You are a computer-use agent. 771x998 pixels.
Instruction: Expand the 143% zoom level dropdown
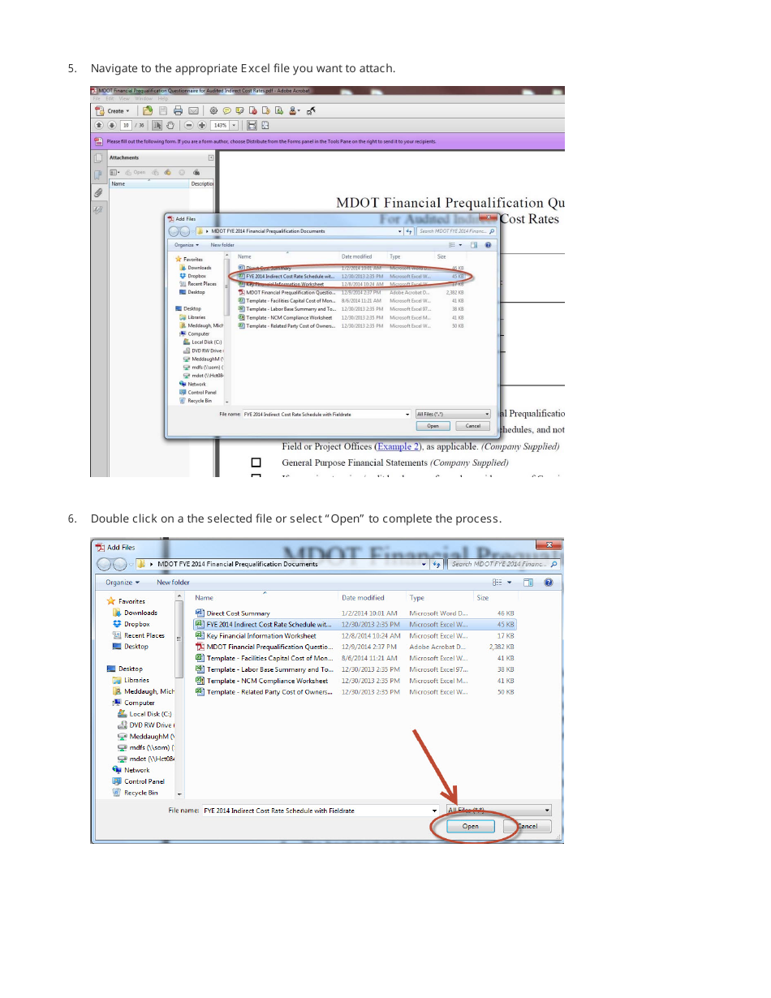tap(235, 126)
